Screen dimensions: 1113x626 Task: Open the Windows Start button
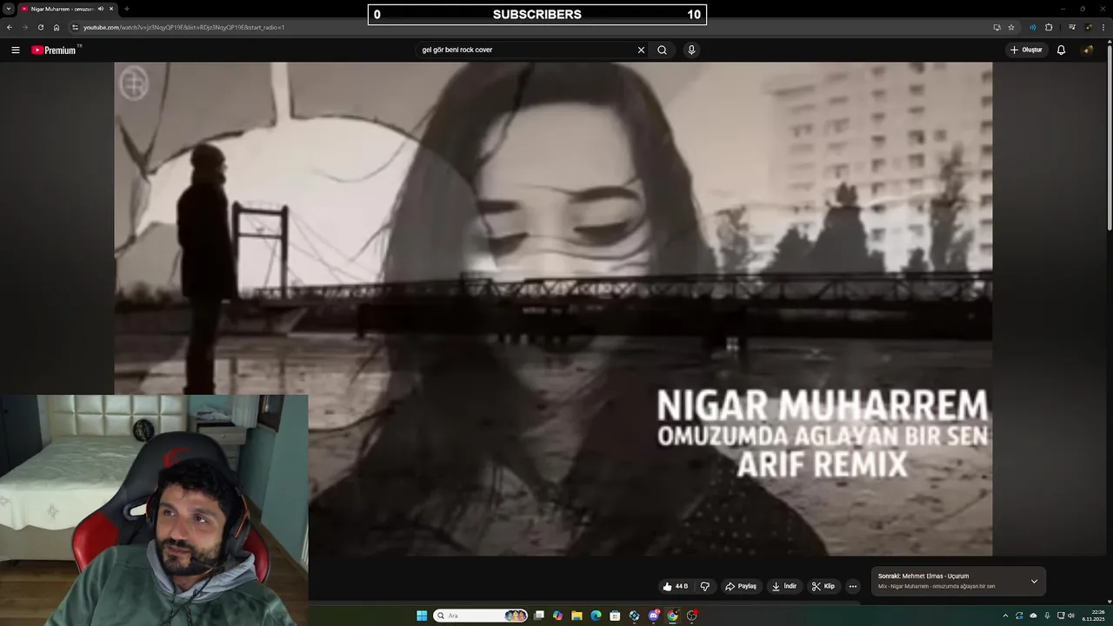pos(422,616)
